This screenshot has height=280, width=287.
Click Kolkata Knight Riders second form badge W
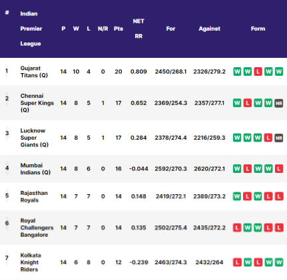tap(248, 263)
